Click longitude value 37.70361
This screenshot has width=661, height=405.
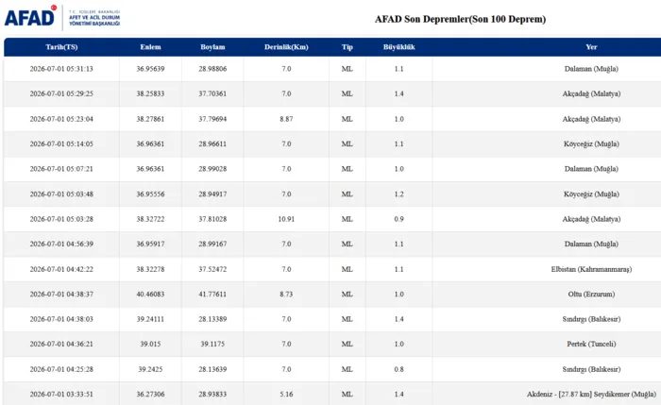[212, 93]
